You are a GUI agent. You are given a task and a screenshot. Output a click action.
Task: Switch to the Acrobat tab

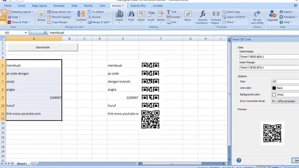158,6
